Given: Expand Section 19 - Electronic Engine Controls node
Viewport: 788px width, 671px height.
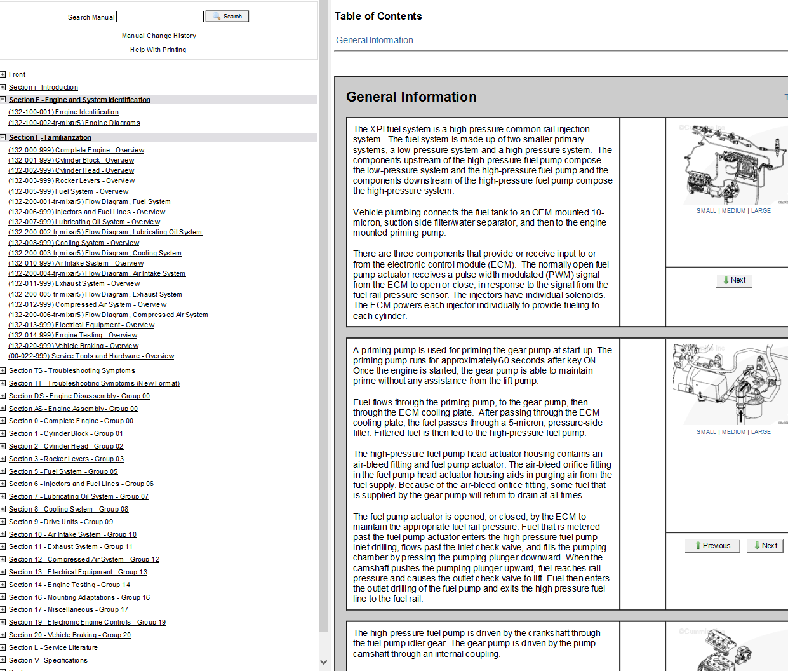Looking at the screenshot, I should [x=3, y=622].
